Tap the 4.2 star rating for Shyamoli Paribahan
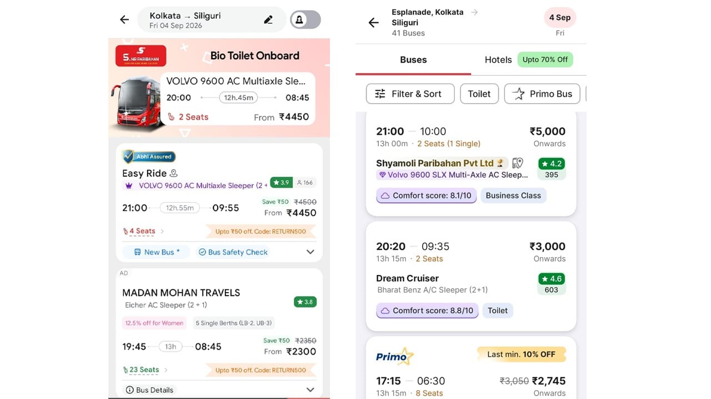 click(x=551, y=164)
